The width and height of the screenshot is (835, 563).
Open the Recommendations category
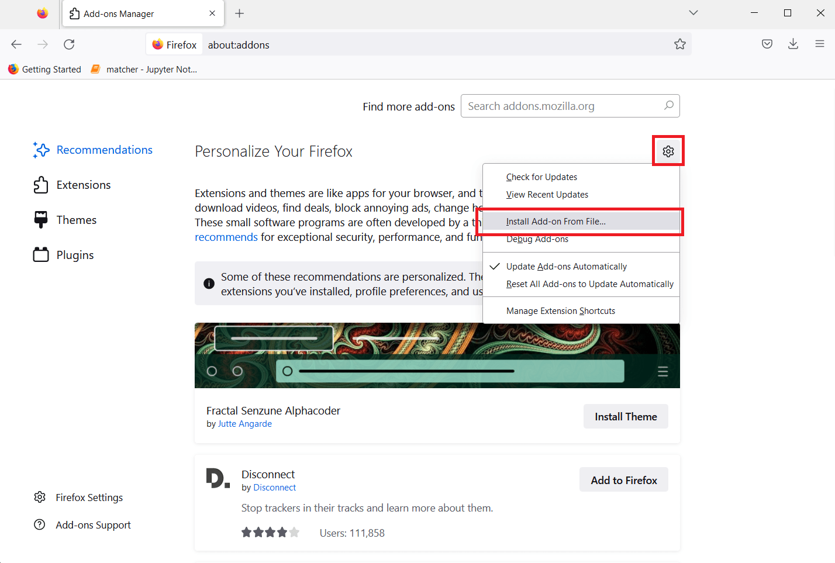93,150
